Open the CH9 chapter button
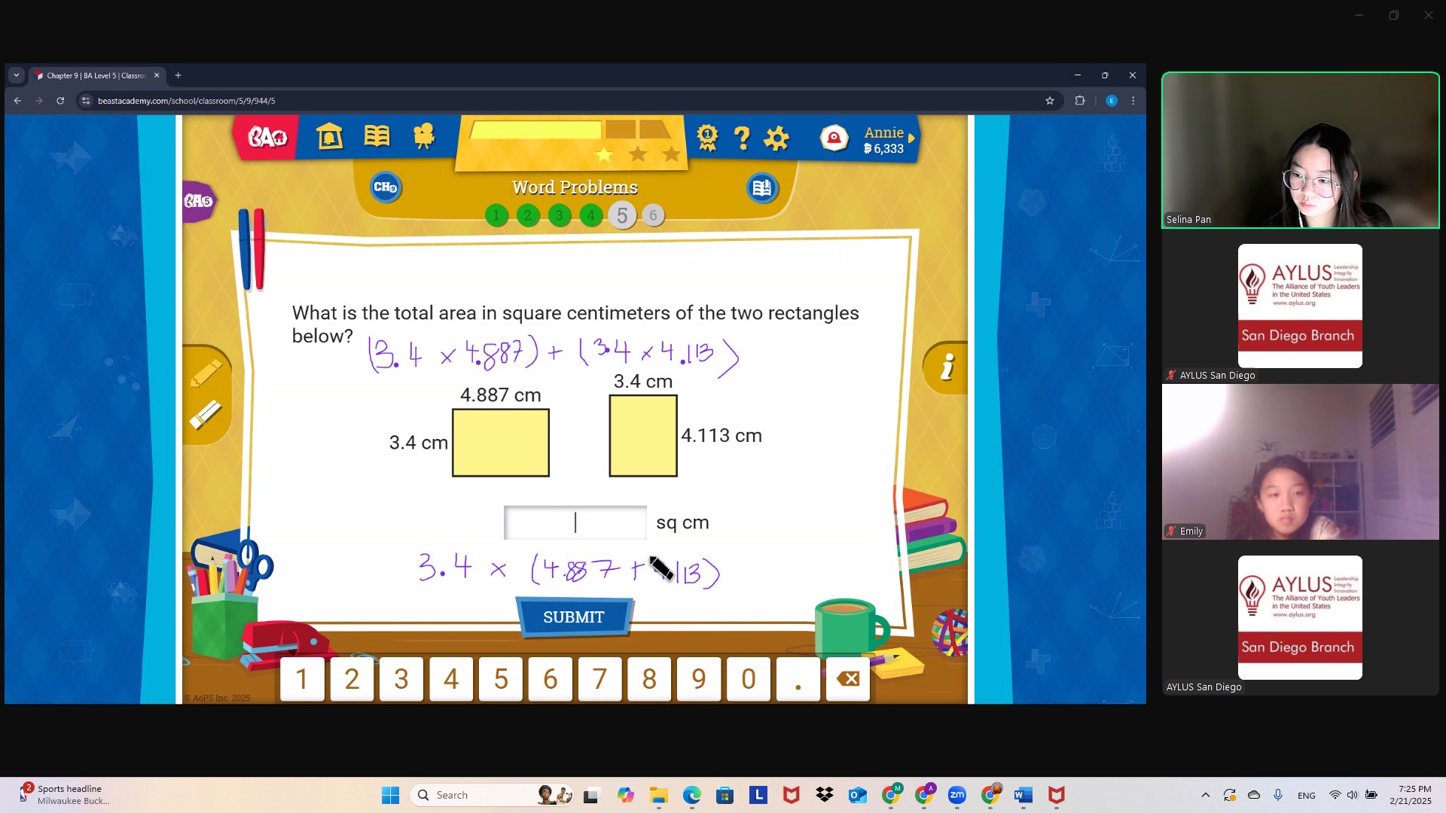1446x813 pixels. [386, 187]
